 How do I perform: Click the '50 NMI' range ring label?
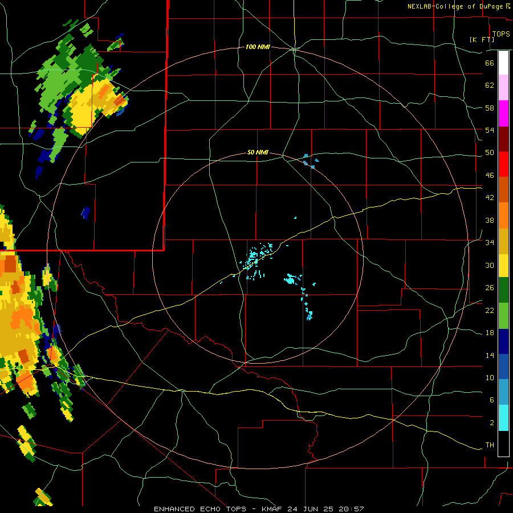click(258, 152)
